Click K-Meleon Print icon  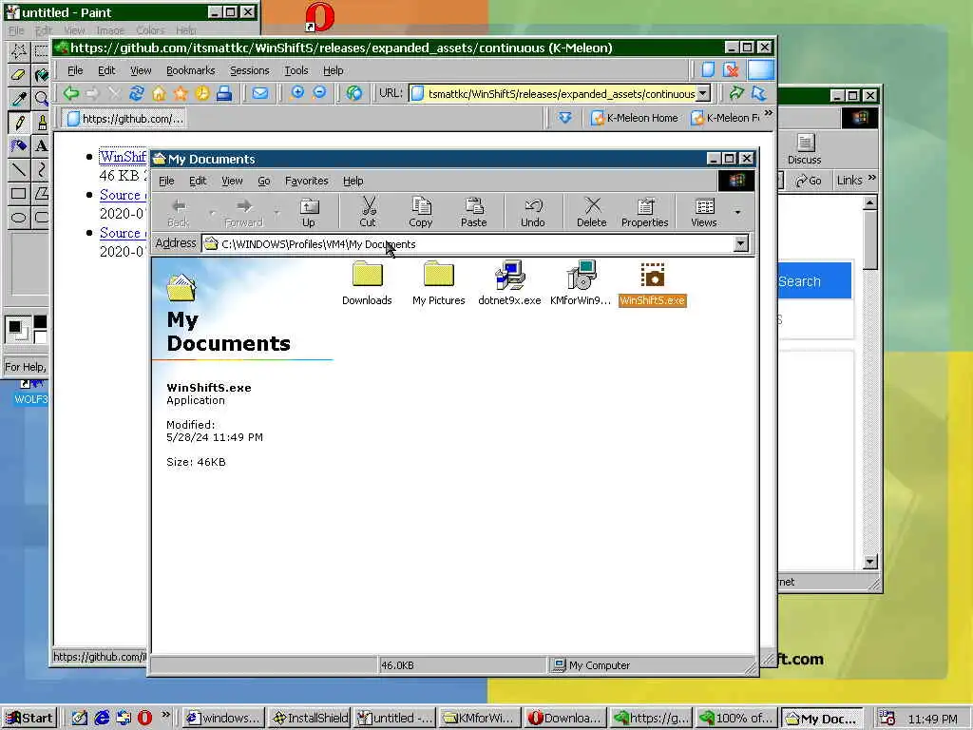tap(224, 94)
